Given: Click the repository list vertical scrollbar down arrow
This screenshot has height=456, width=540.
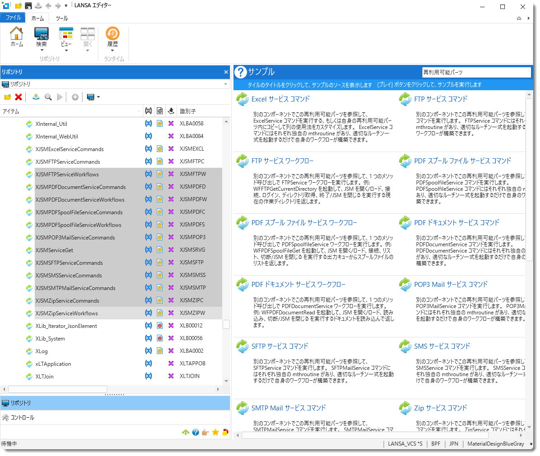Looking at the screenshot, I should [226, 381].
